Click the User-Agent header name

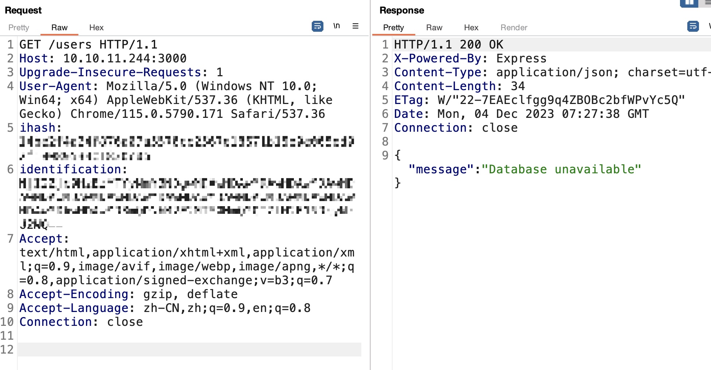(55, 86)
